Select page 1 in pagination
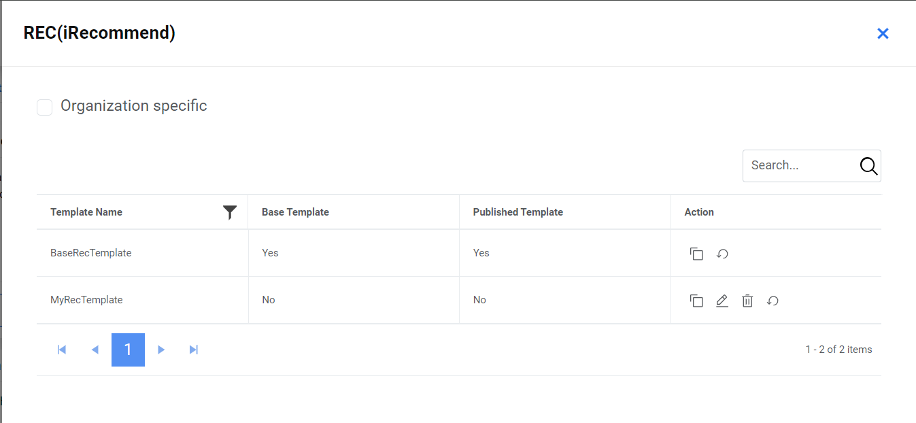Viewport: 916px width, 423px height. (128, 350)
